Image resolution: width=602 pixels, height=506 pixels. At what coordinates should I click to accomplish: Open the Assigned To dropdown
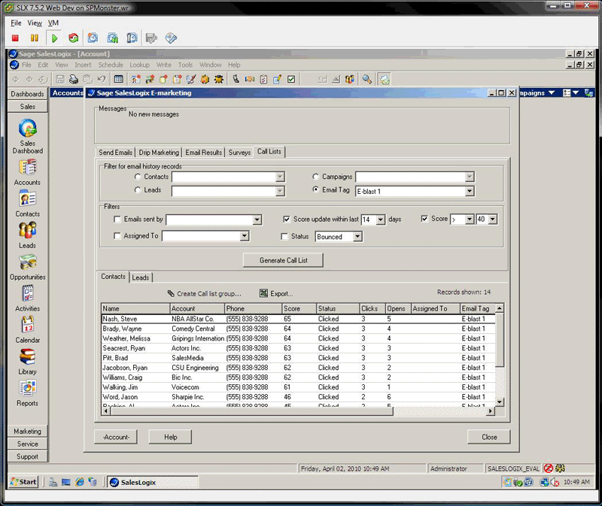[245, 236]
